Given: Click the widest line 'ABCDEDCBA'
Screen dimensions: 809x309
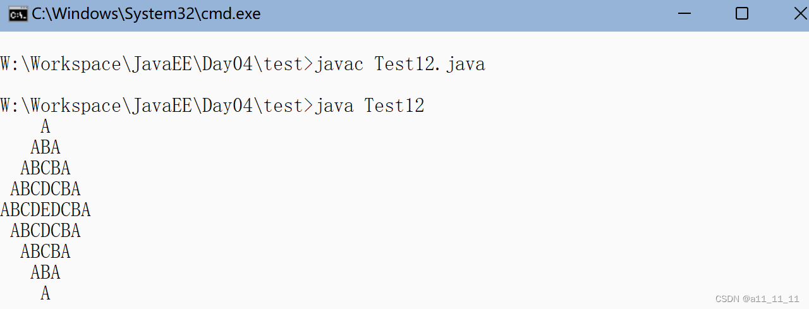Looking at the screenshot, I should (46, 210).
